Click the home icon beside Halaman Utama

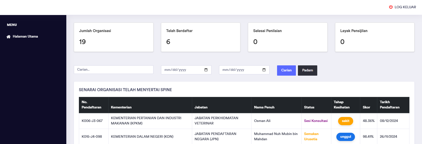coord(9,37)
